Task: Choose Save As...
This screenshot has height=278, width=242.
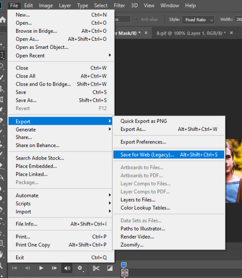Action: click(x=61, y=100)
